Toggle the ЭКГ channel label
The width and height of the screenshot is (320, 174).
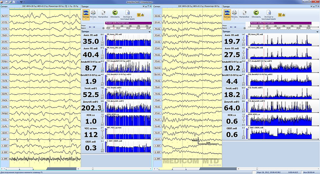point(4,139)
